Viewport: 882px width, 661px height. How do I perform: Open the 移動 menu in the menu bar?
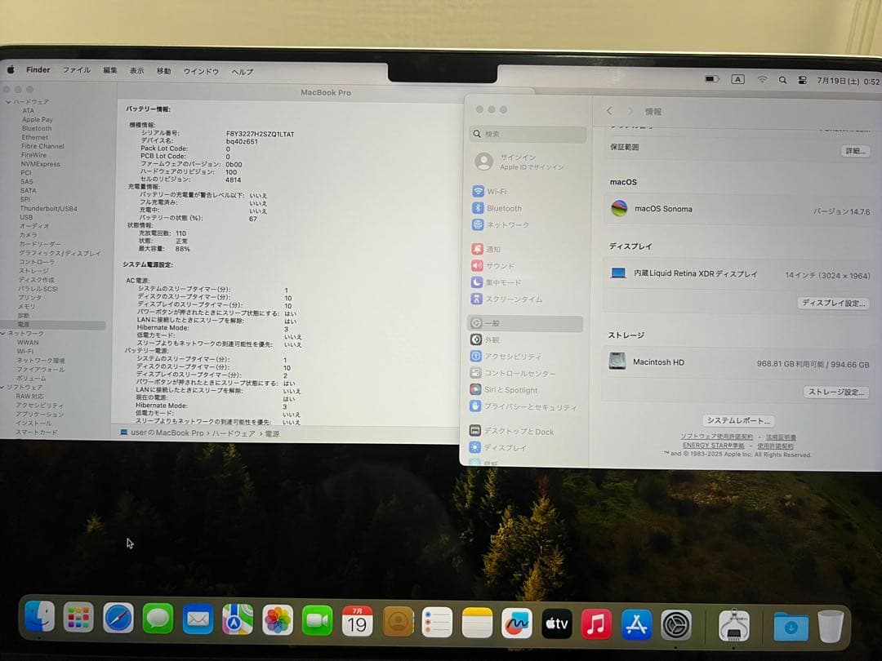pyautogui.click(x=165, y=70)
